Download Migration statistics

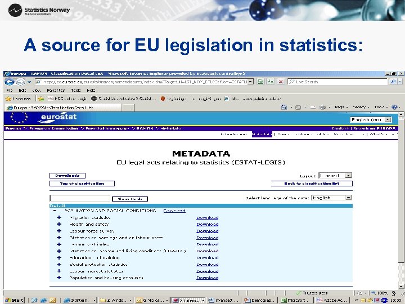coord(207,218)
